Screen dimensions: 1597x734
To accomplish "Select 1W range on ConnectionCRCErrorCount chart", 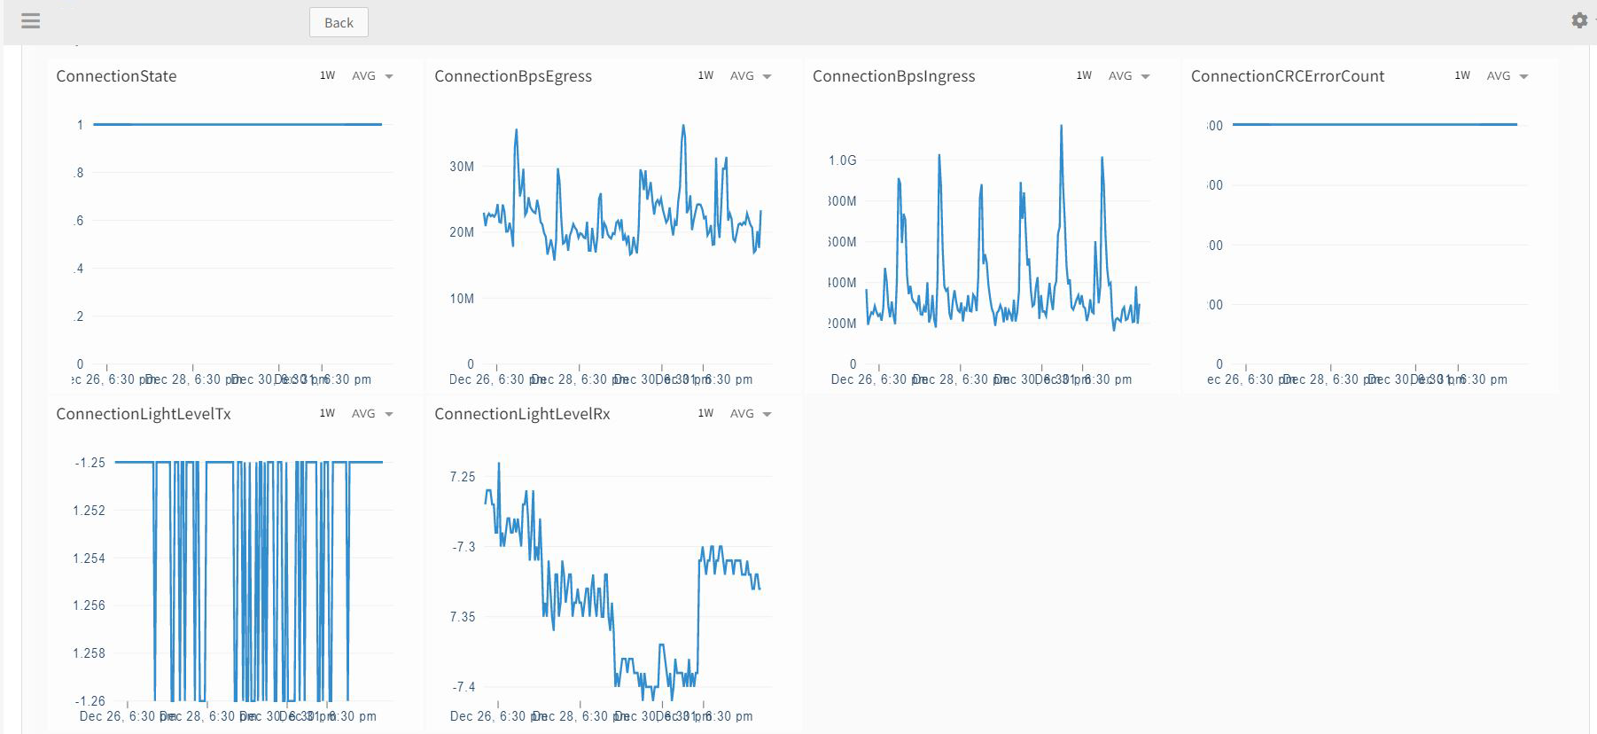I will tap(1462, 76).
